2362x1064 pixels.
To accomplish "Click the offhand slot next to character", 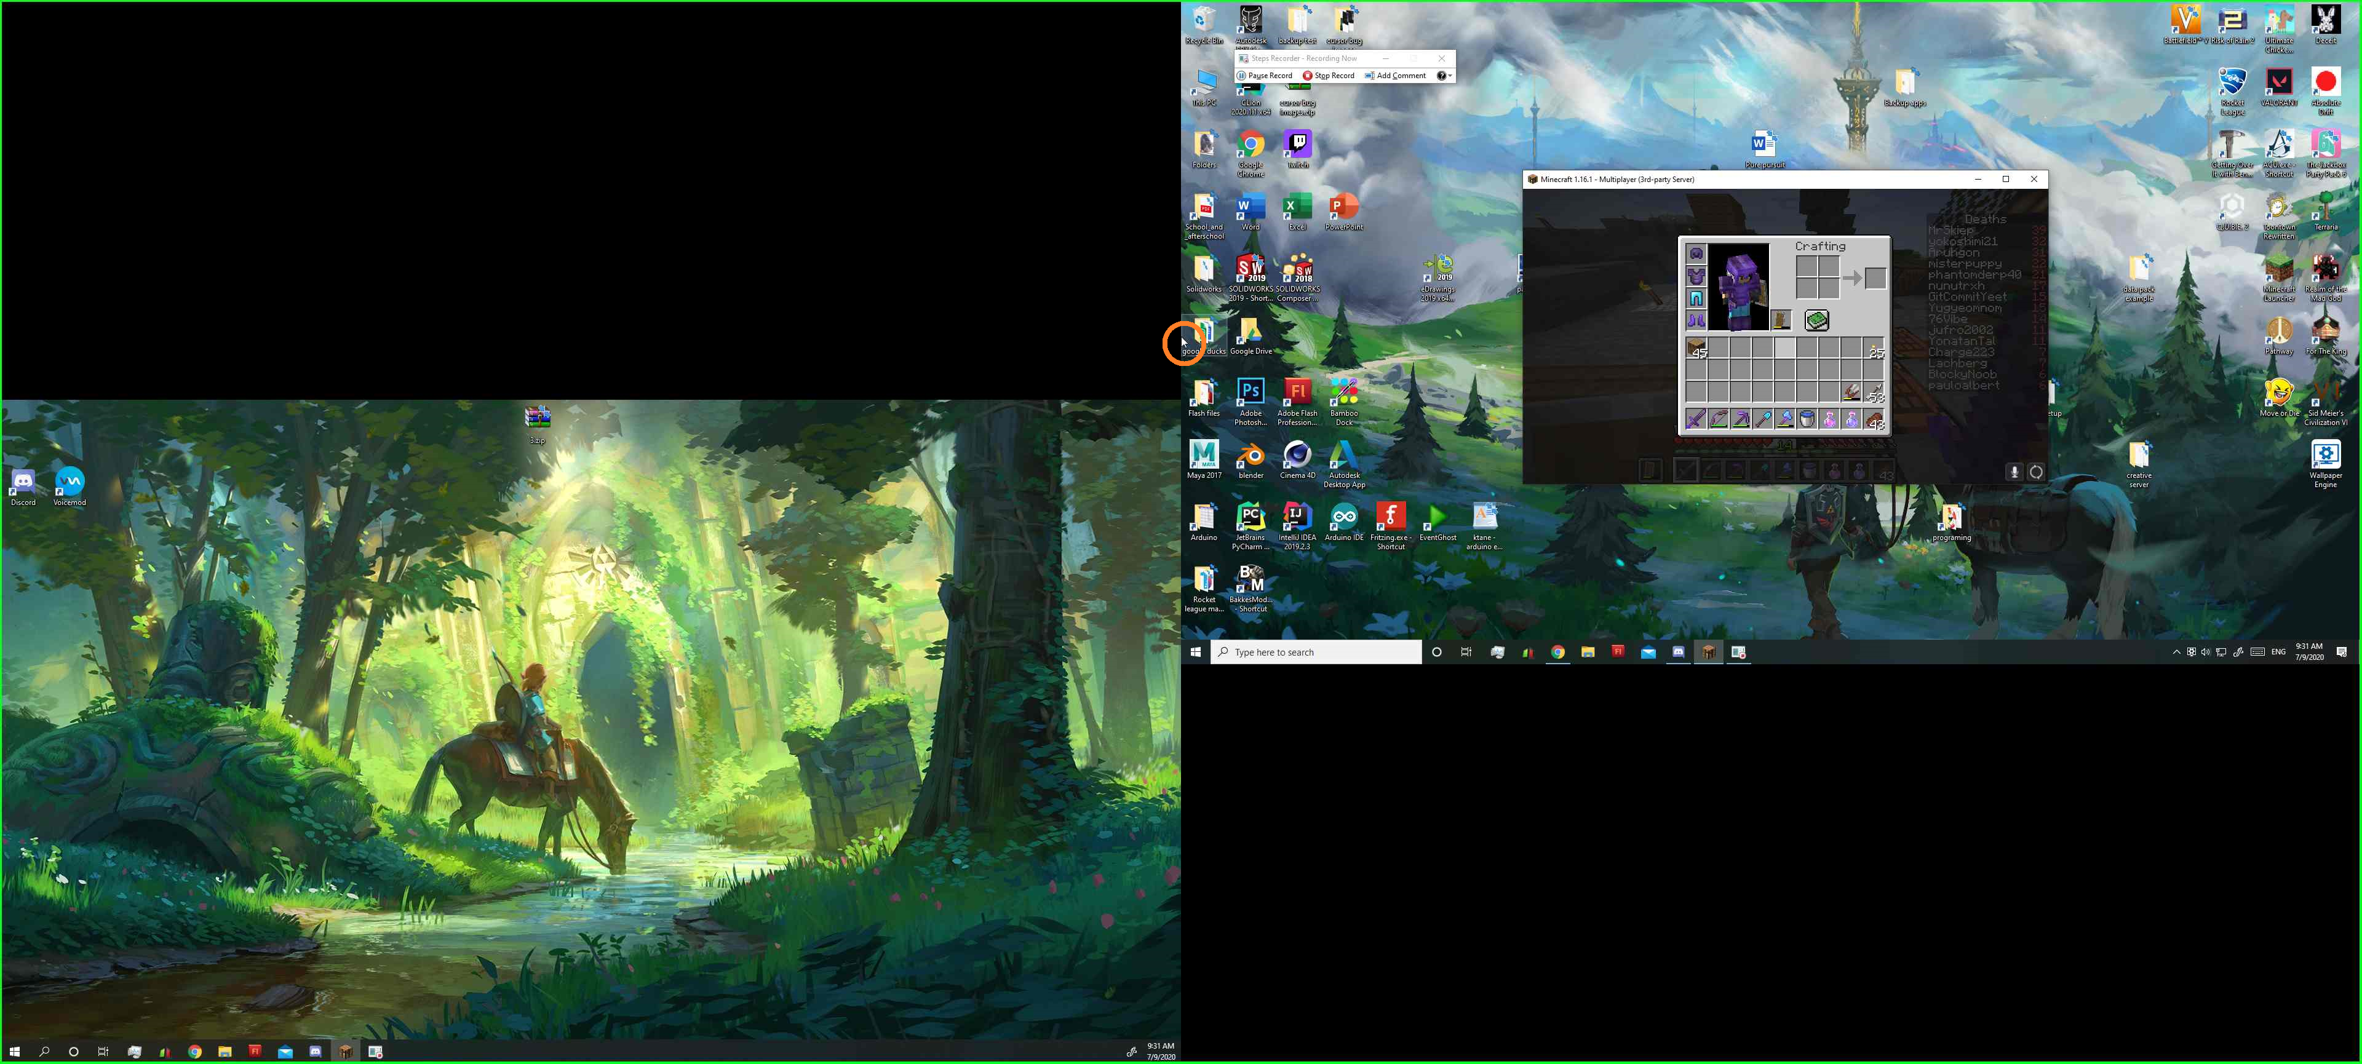I will pos(1781,320).
